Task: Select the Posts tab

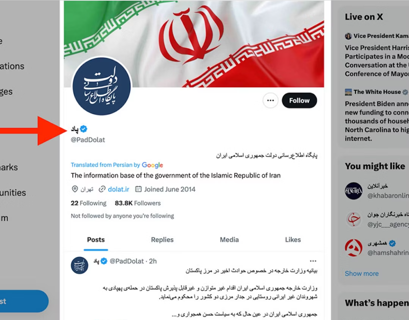Action: [96, 239]
